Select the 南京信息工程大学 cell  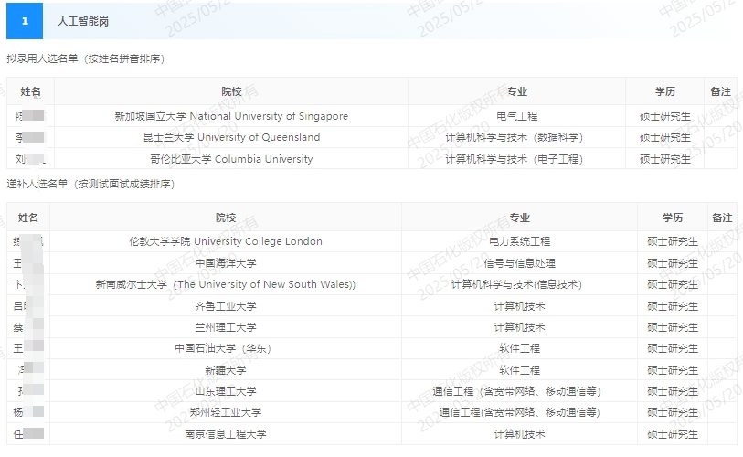(x=225, y=434)
